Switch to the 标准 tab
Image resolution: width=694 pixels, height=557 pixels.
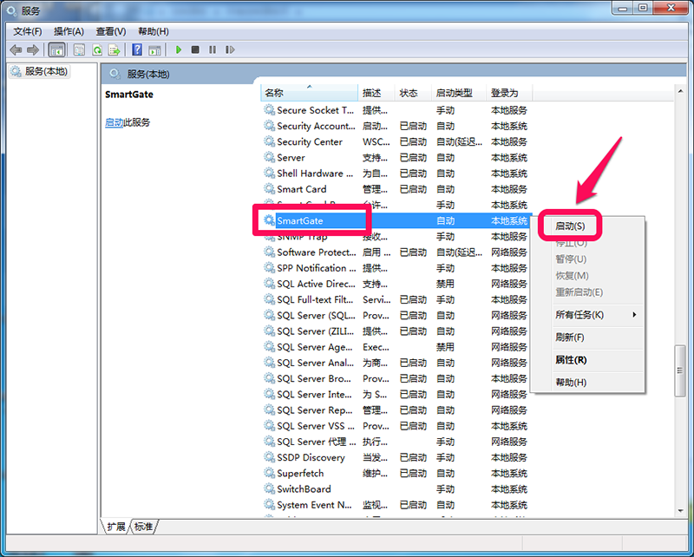pyautogui.click(x=144, y=527)
